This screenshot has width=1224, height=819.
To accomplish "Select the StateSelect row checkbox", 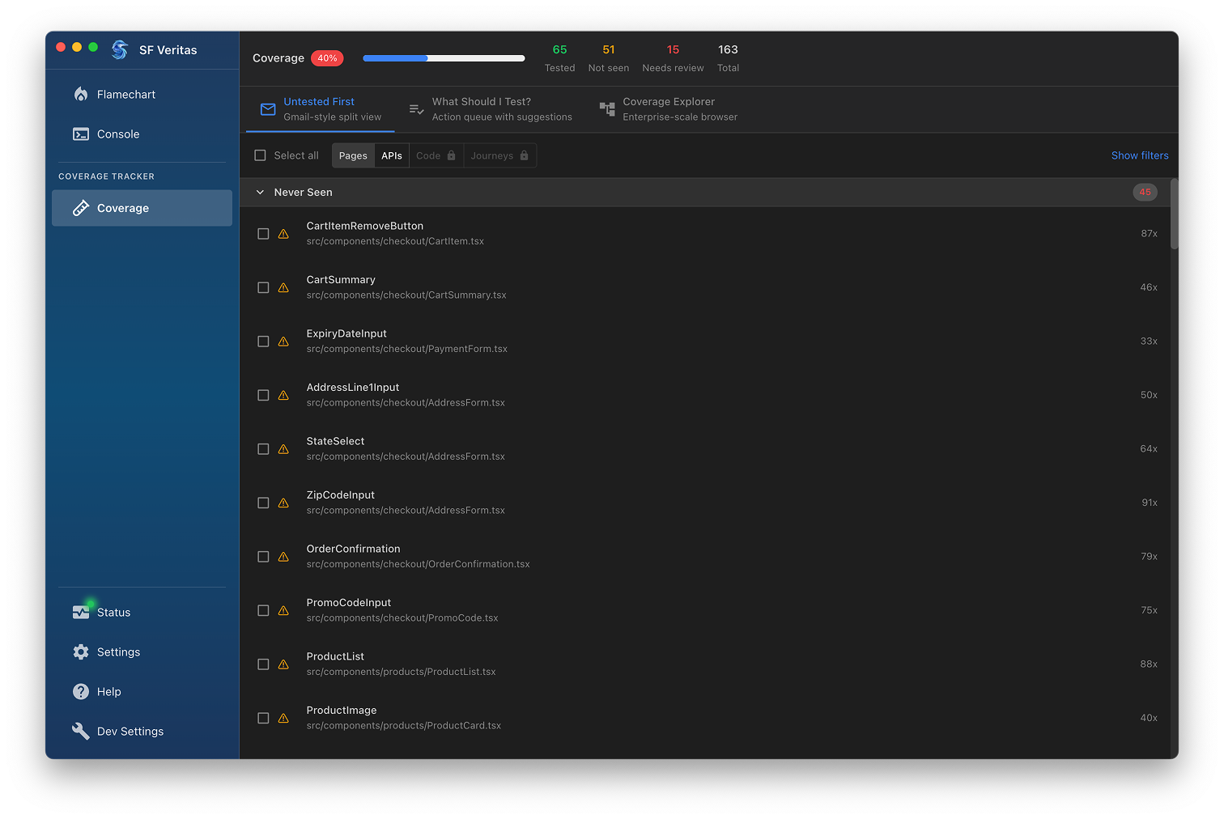I will pos(263,449).
